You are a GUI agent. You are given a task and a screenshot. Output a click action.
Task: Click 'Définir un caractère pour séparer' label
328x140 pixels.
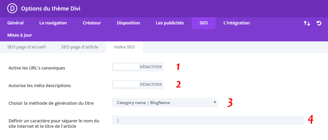(54, 124)
